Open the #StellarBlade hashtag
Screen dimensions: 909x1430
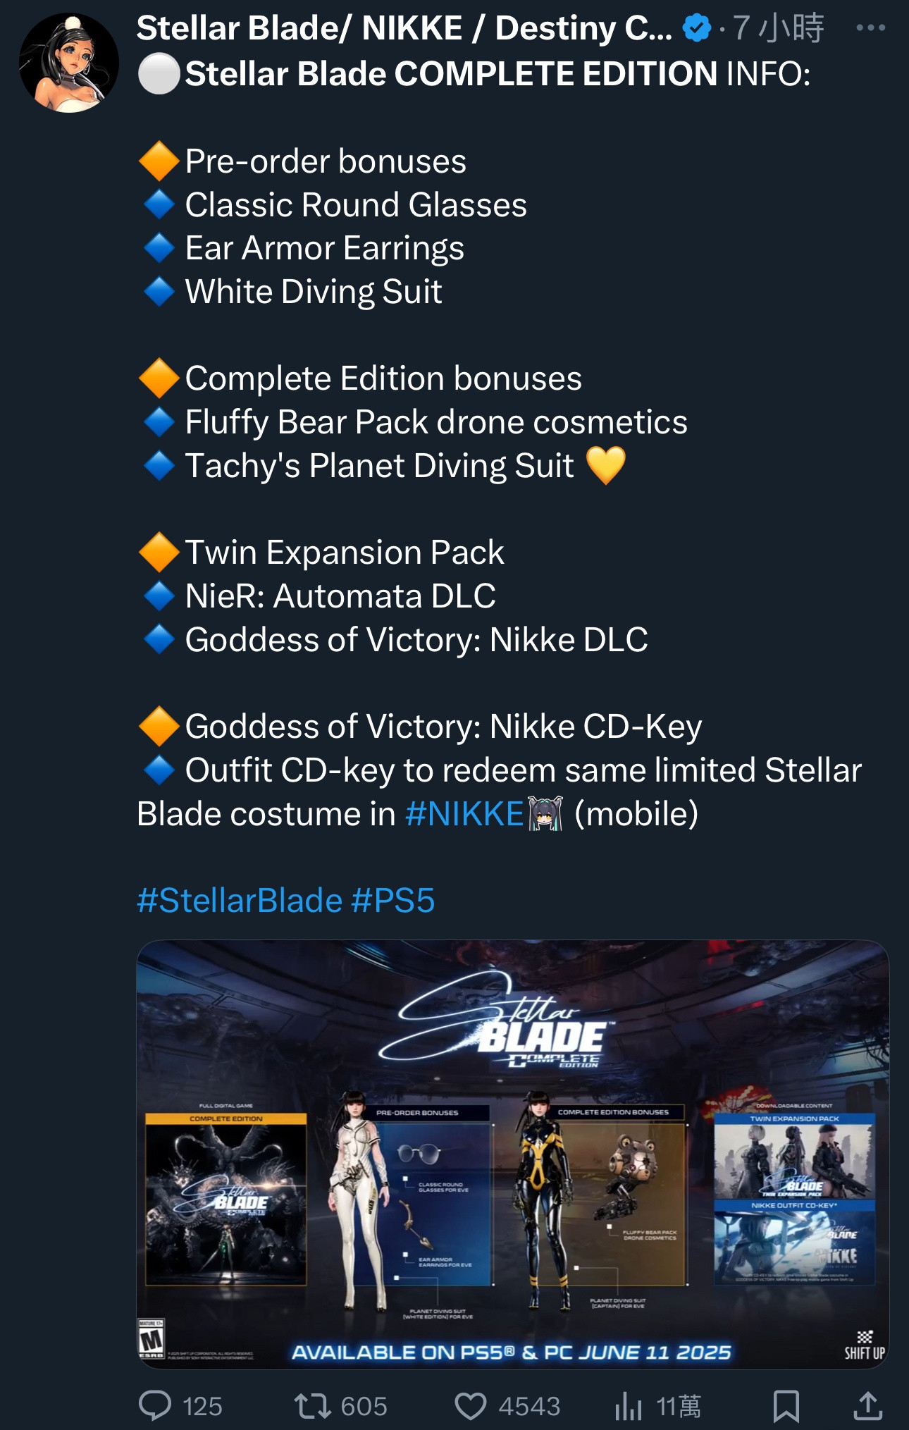240,901
